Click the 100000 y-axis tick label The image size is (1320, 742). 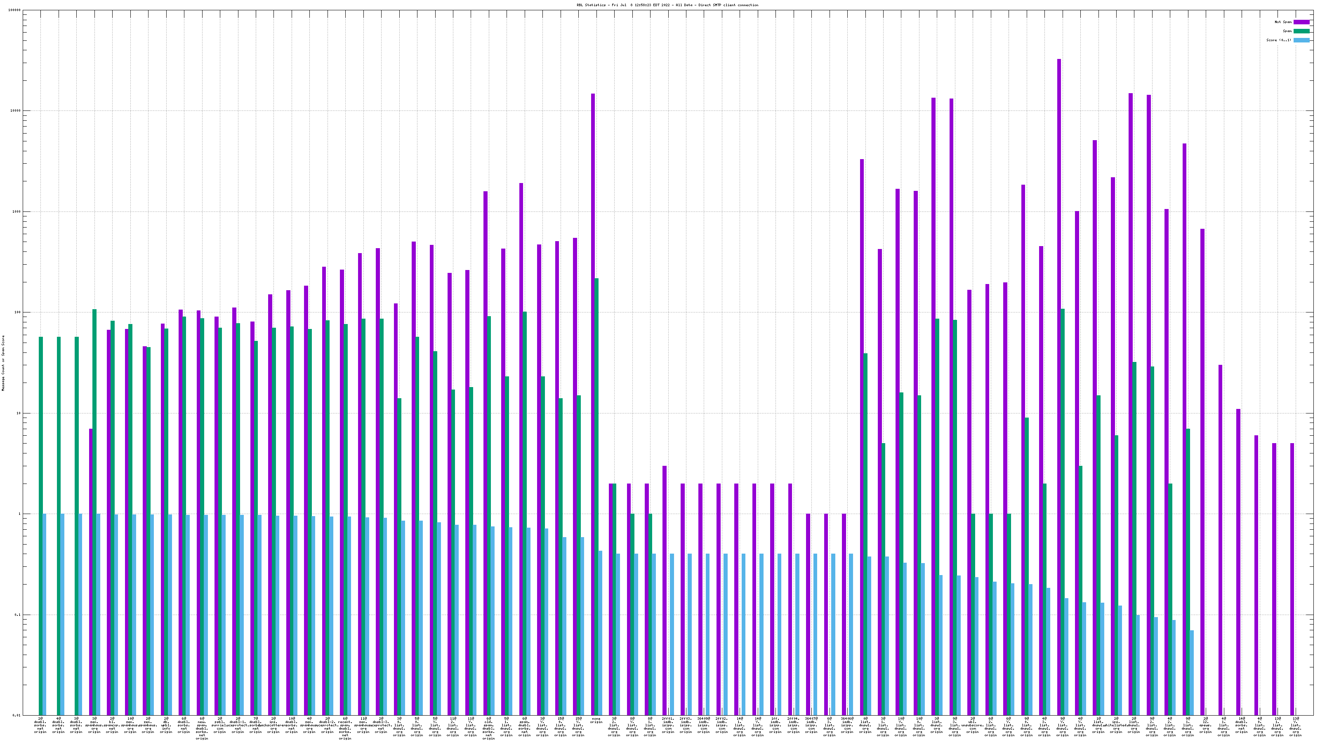point(15,10)
